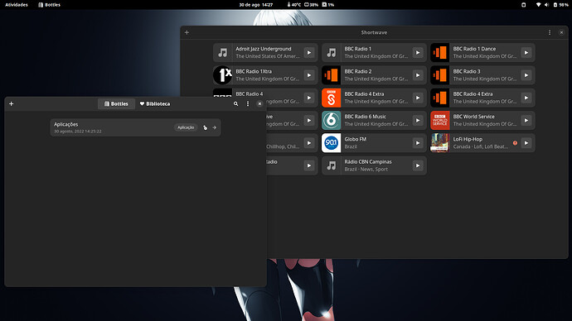Select the Globo FM station name
This screenshot has height=321, width=572.
[356, 139]
